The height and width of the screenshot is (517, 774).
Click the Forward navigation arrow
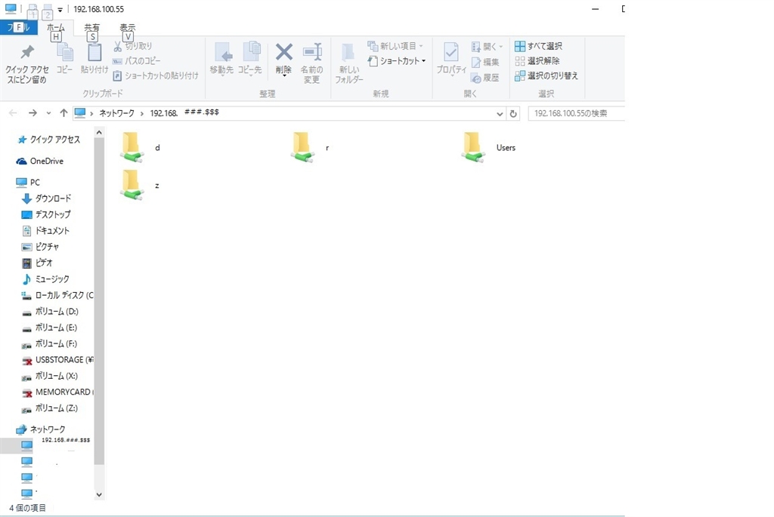coord(33,113)
